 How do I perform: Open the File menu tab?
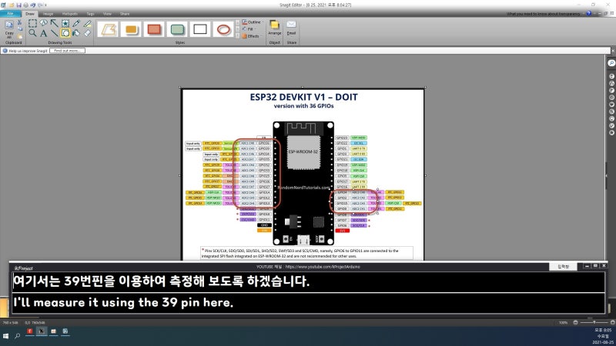11,14
